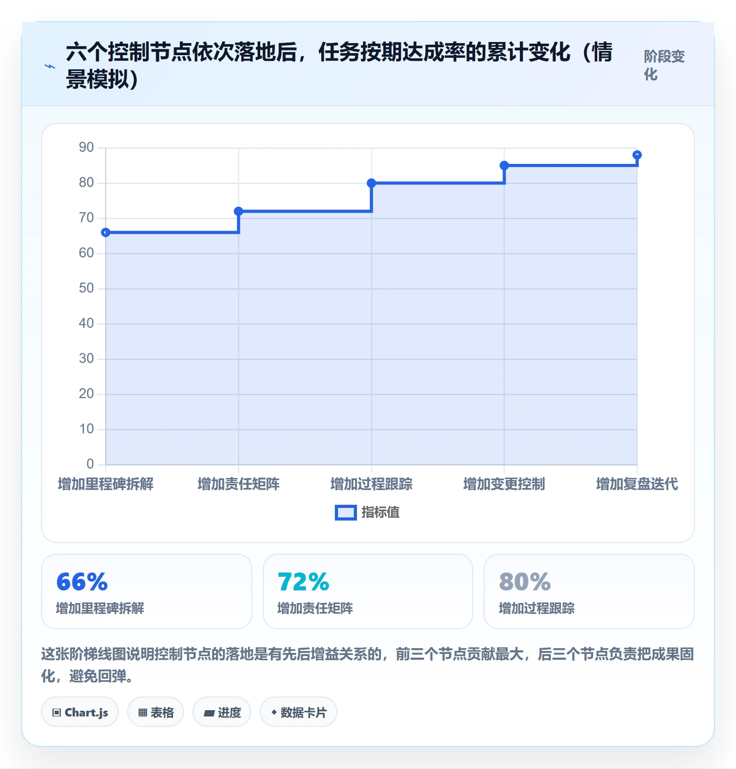
Task: Open the 80% data card
Action: click(x=589, y=591)
